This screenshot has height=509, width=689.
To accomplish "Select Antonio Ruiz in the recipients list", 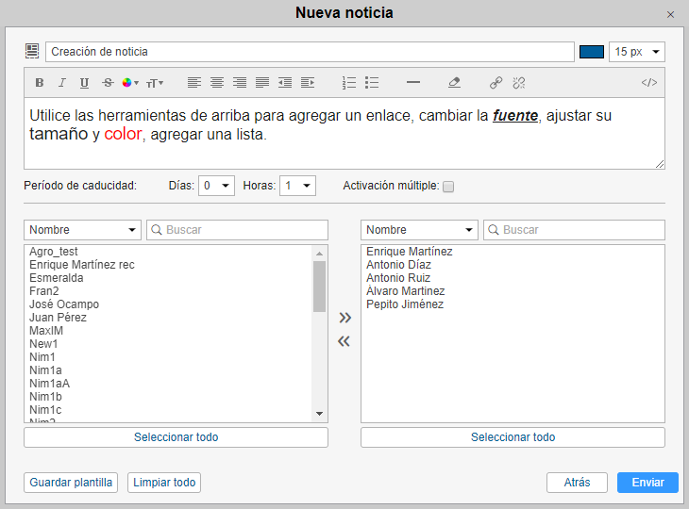I will point(398,278).
